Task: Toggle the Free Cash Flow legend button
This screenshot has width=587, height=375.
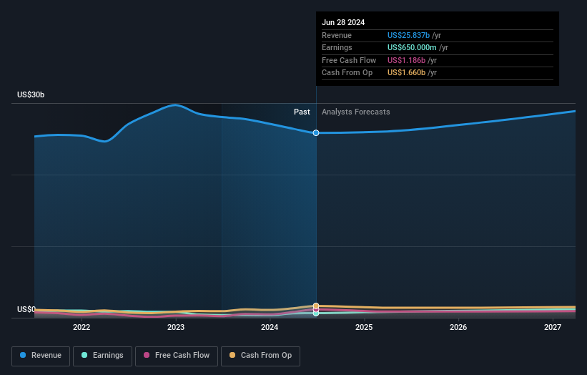Action: [x=177, y=356]
